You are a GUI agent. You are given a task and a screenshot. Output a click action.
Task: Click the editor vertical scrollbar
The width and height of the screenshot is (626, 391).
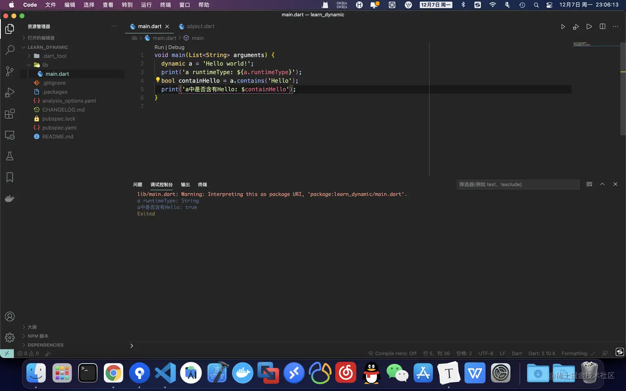[x=623, y=89]
